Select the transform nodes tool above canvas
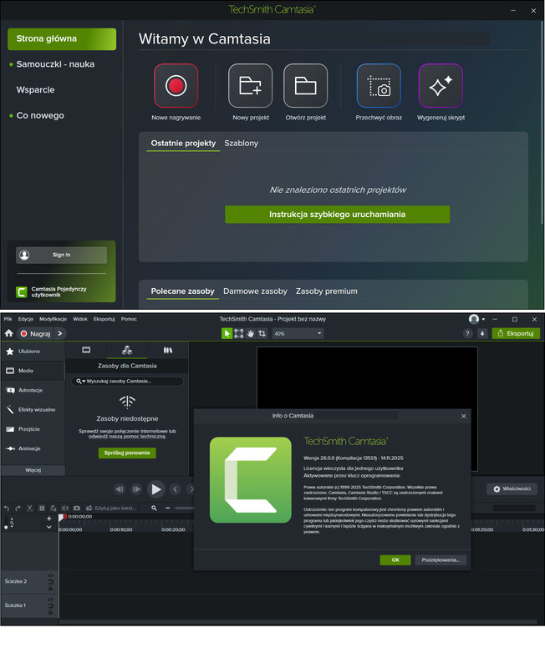 click(239, 333)
